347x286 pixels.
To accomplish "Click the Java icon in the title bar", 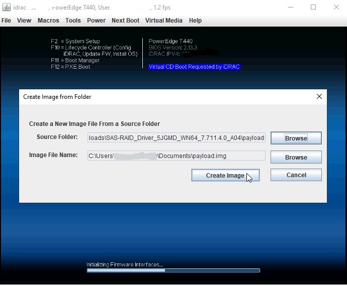I will point(7,8).
